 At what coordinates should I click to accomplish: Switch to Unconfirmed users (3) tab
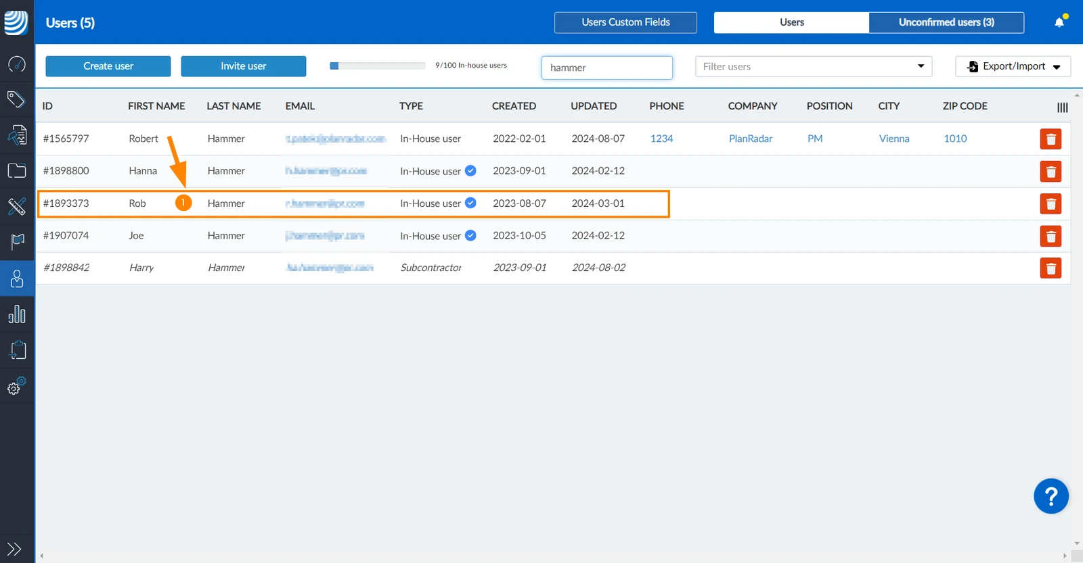tap(946, 22)
